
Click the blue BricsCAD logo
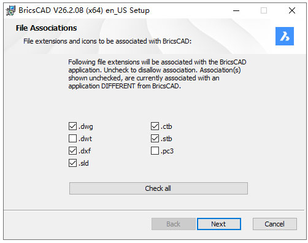click(x=284, y=36)
